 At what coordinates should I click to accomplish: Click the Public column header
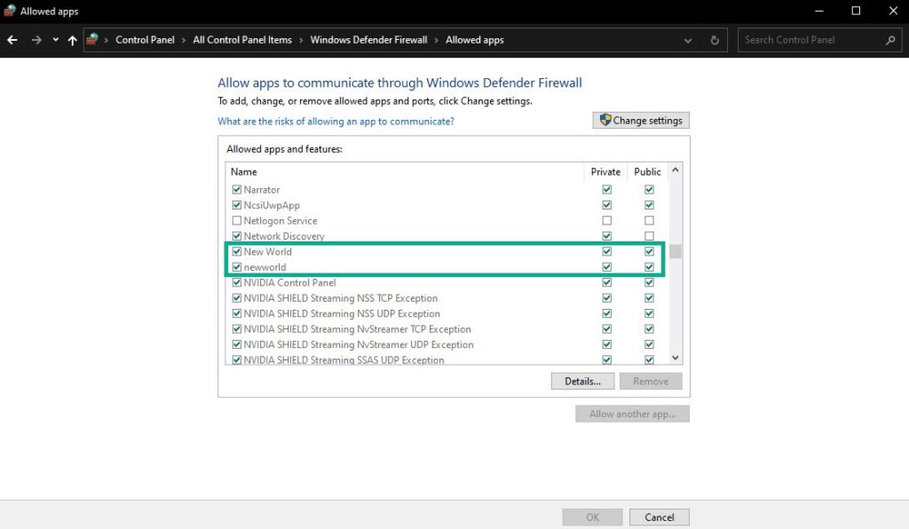[647, 171]
